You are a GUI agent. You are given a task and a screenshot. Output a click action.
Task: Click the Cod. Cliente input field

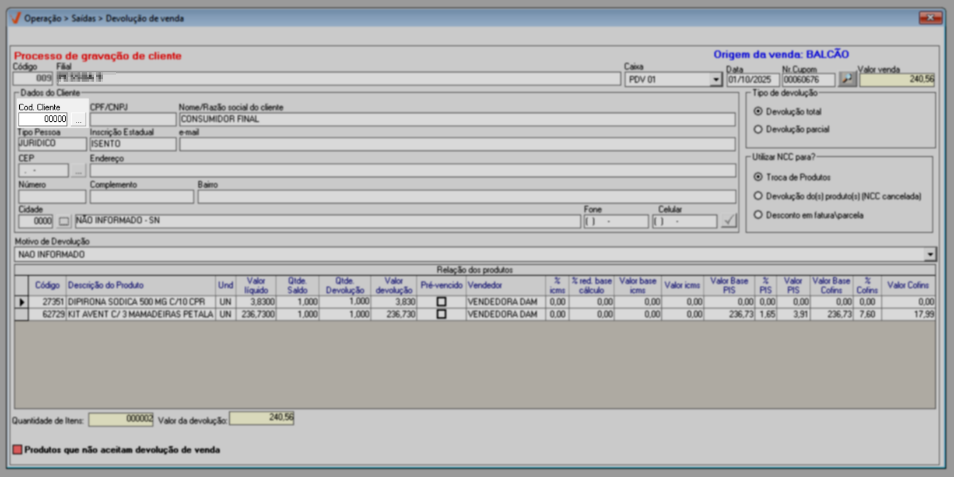(x=43, y=119)
